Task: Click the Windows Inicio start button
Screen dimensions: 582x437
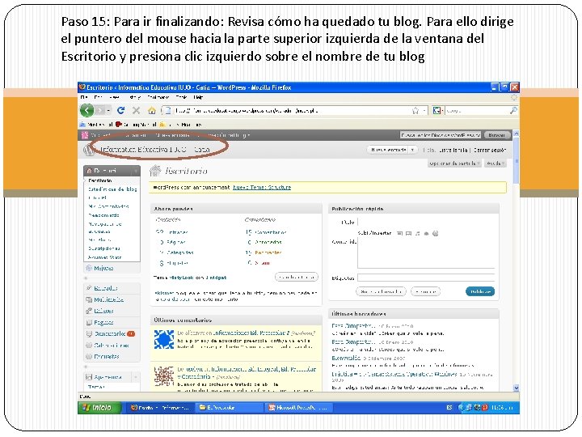Action: (x=99, y=408)
